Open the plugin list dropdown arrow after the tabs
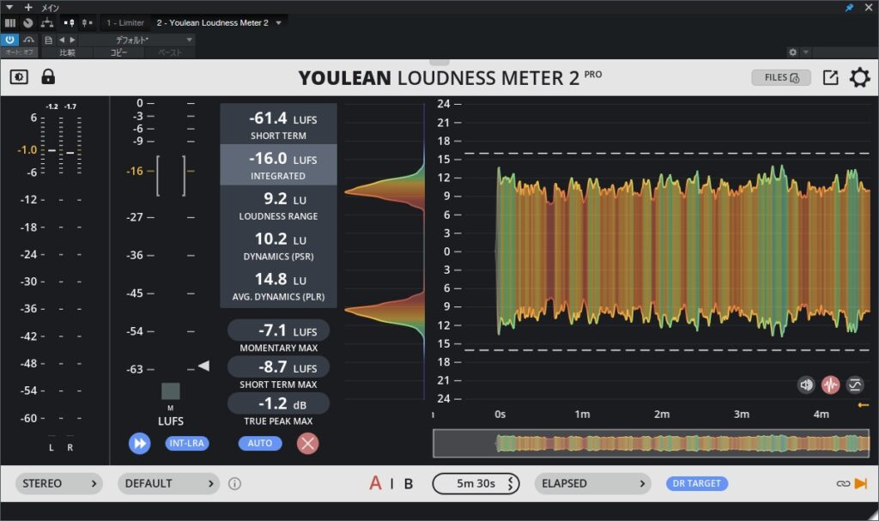 click(279, 23)
